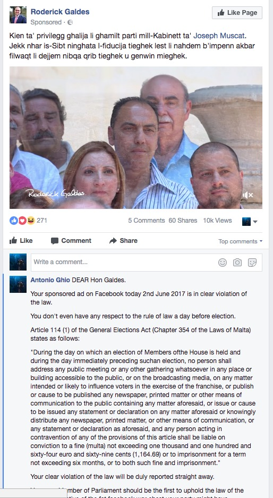
Task: Unmute the video with speaker icon
Action: pos(248,195)
